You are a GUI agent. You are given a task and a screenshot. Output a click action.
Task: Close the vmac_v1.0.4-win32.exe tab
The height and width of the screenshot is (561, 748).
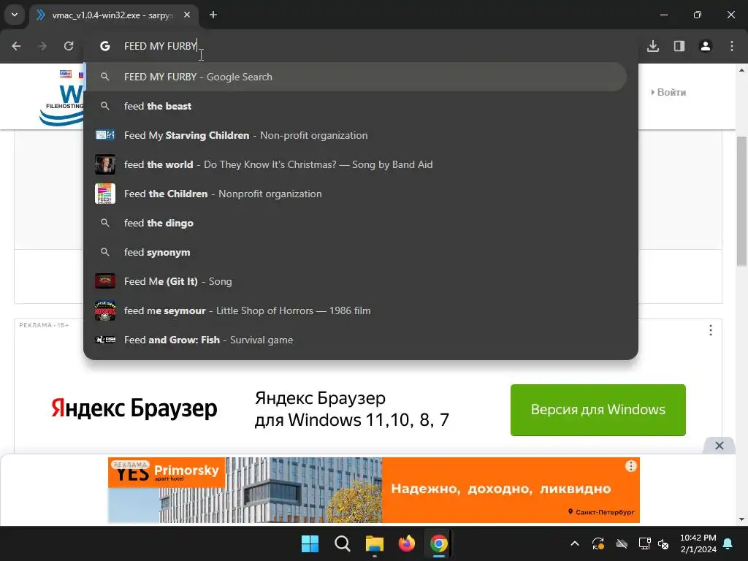(x=187, y=15)
